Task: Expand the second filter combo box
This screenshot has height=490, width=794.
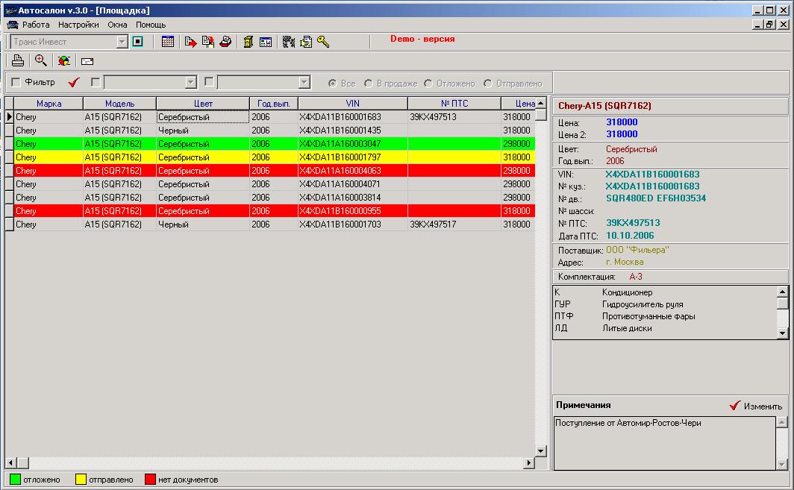Action: (304, 82)
